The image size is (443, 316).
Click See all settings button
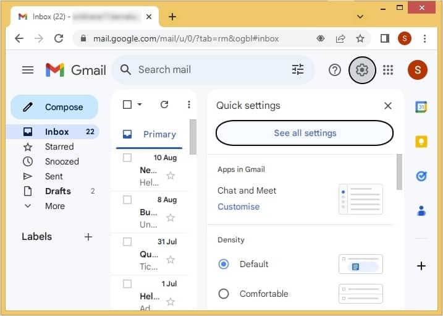(x=305, y=133)
